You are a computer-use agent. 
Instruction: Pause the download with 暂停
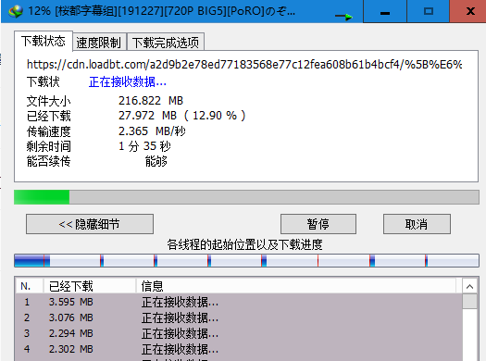coord(318,224)
